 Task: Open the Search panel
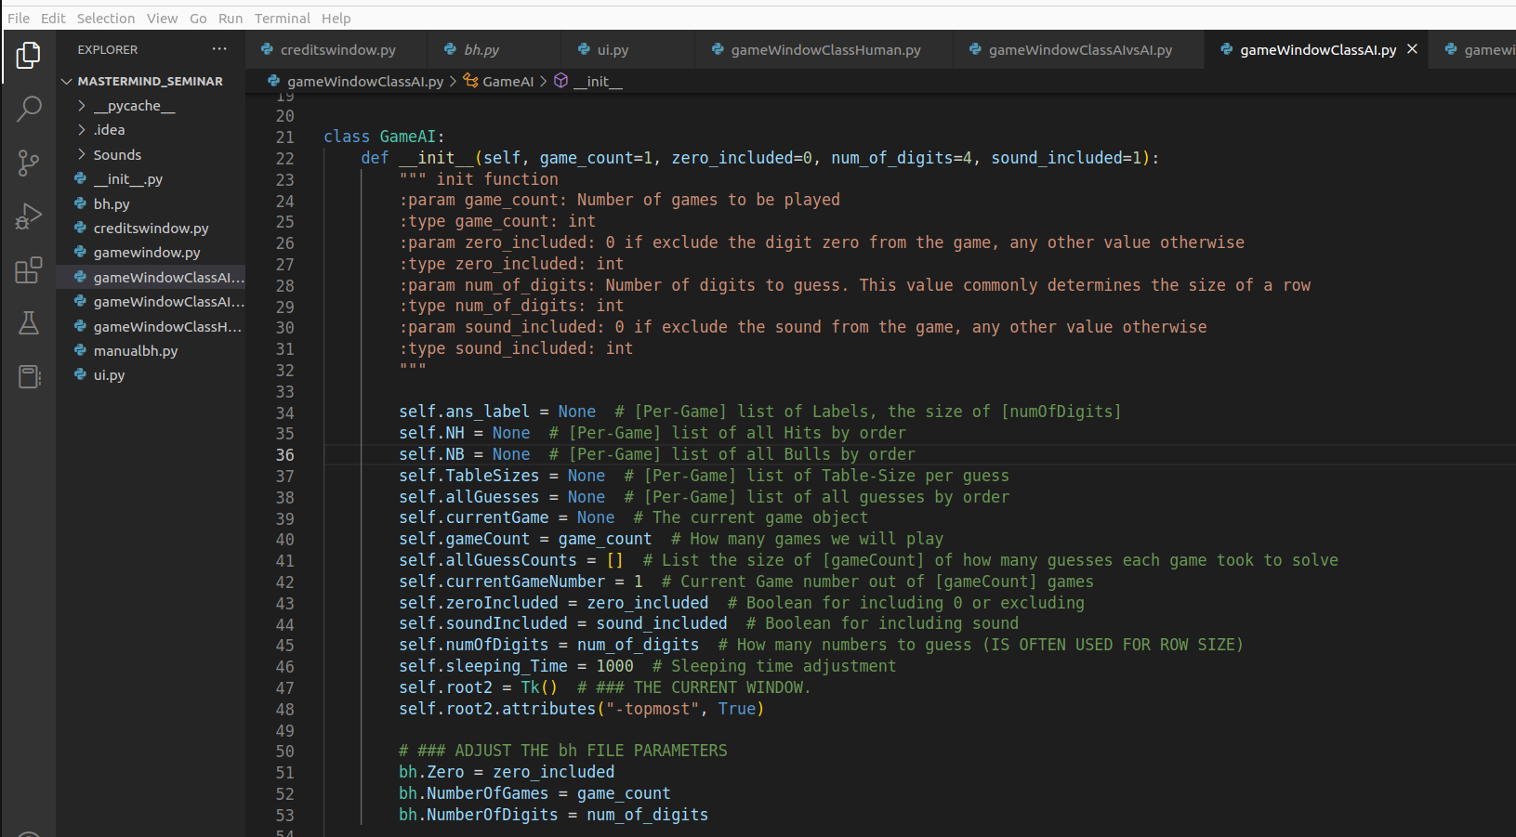[x=28, y=109]
